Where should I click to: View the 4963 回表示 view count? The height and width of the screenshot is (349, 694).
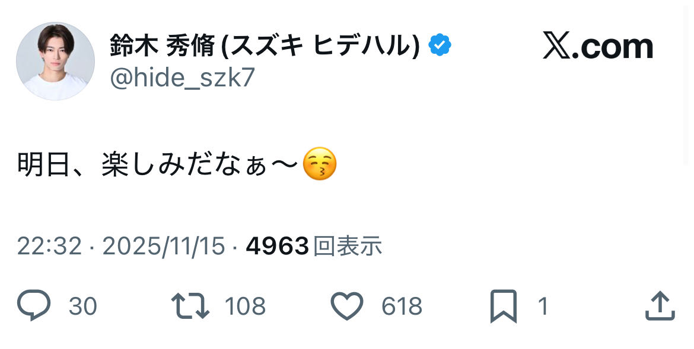pos(313,246)
